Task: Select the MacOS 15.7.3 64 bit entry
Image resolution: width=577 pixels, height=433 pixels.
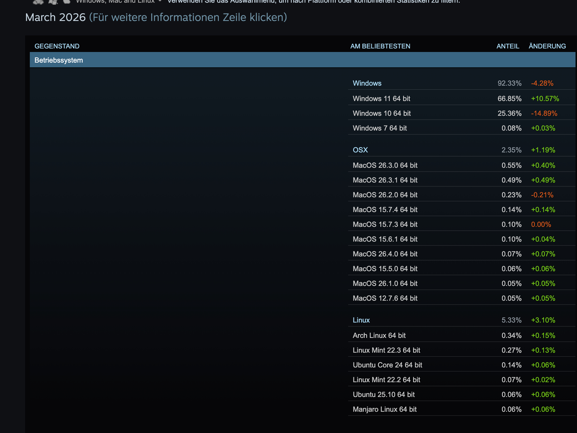Action: tap(385, 224)
